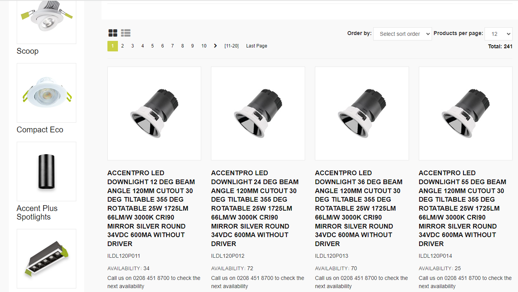Click the next page arrow icon
This screenshot has height=292, width=518.
pos(215,46)
